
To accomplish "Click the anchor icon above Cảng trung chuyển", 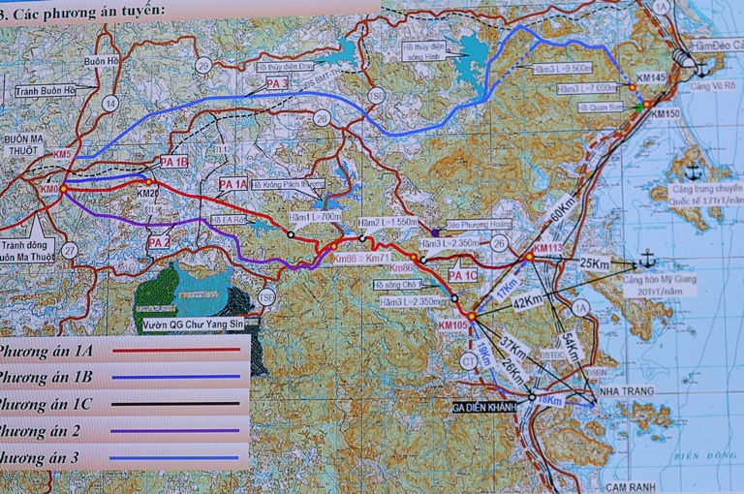I will point(693,173).
